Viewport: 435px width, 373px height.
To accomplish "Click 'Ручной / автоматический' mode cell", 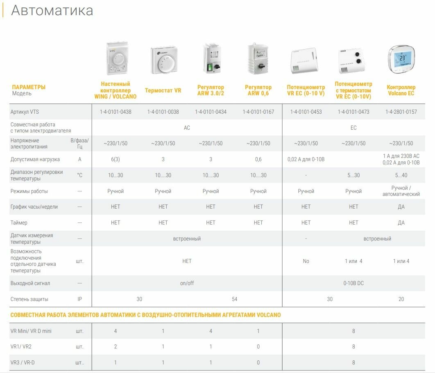I will [x=401, y=191].
